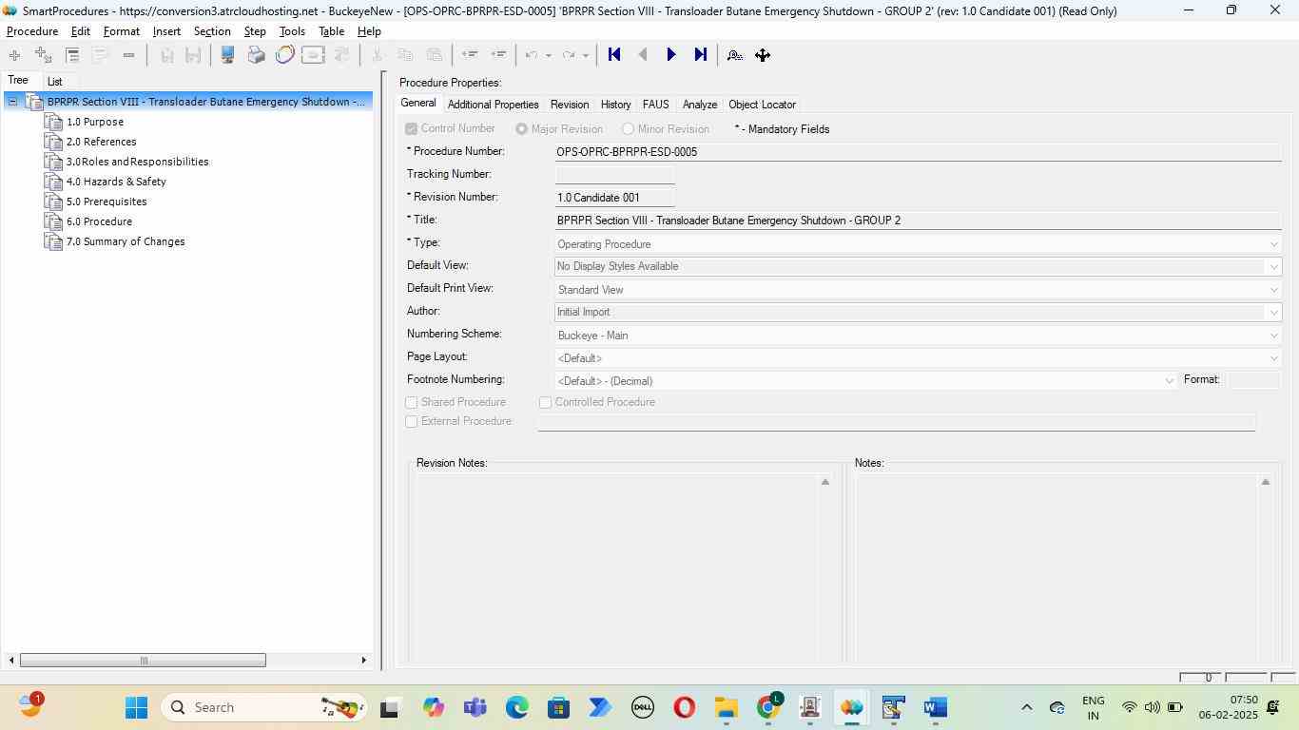The height and width of the screenshot is (730, 1299).
Task: Click the redo toolbar arrow
Action: click(569, 55)
